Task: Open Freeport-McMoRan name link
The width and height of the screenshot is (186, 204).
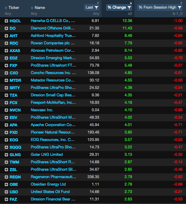Action: [53, 103]
